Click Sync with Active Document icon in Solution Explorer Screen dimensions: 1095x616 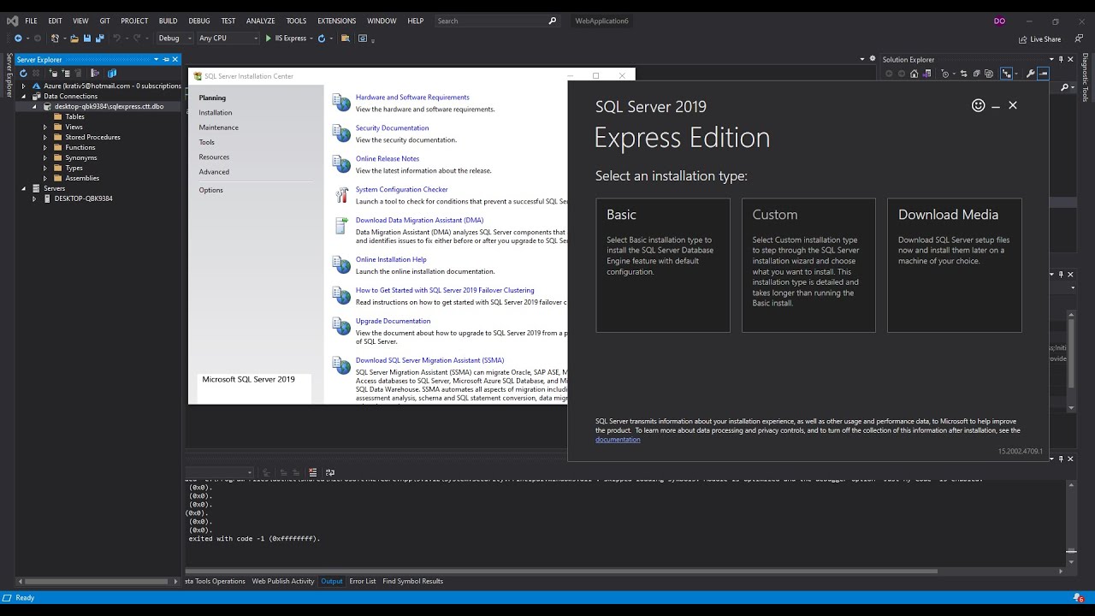(964, 74)
